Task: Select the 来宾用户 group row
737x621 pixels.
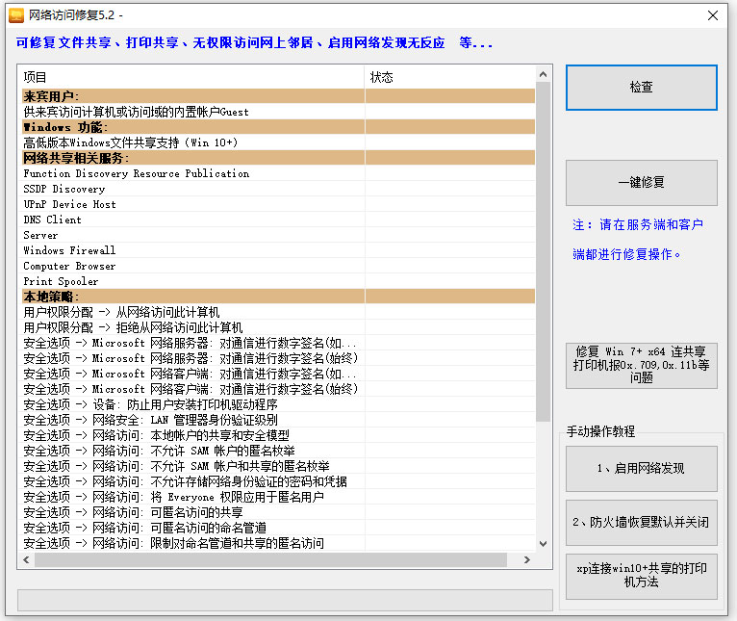Action: click(x=278, y=96)
